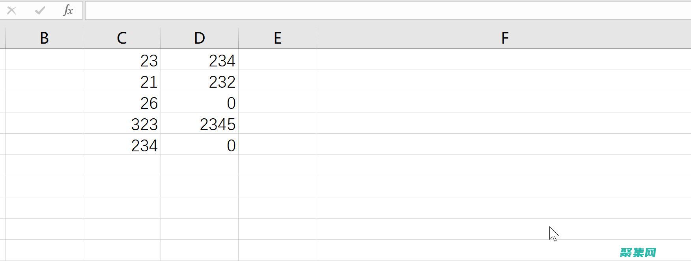Select column B by its header
The width and height of the screenshot is (691, 261).
[44, 38]
